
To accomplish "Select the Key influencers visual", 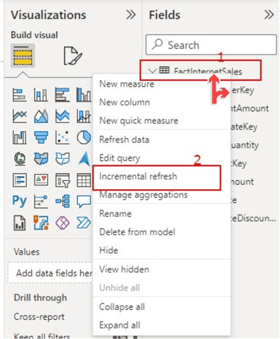I will (41, 201).
